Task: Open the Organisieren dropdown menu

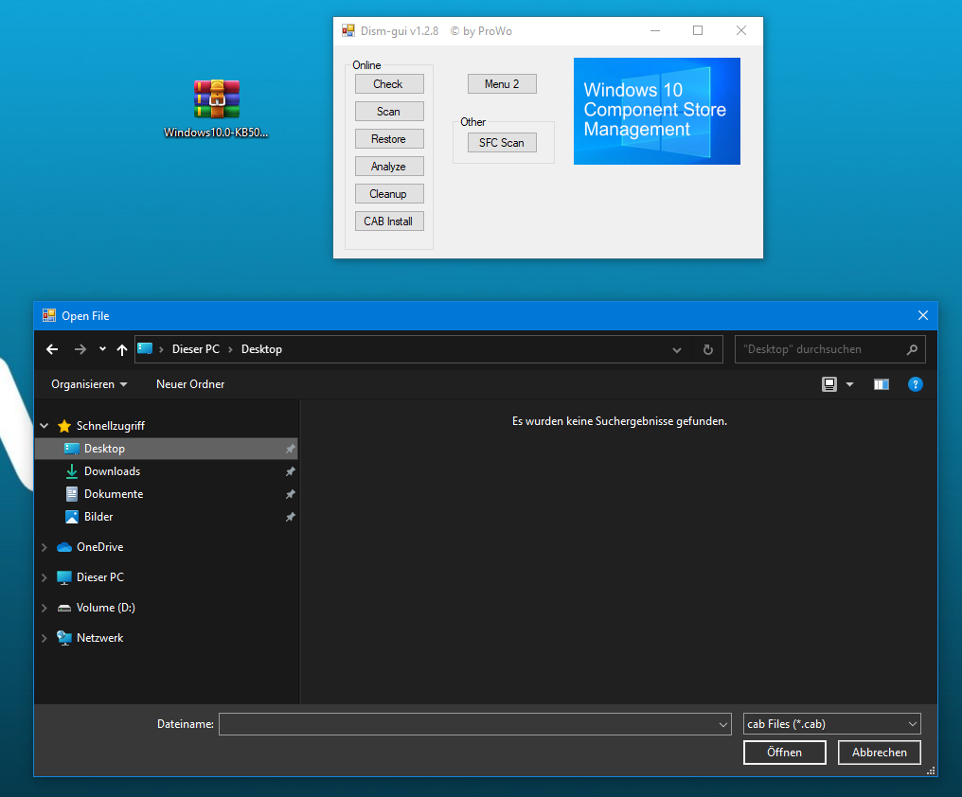Action: [89, 384]
